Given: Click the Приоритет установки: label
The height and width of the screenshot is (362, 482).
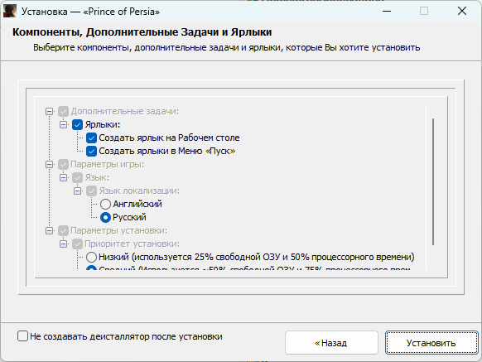Looking at the screenshot, I should (133, 244).
